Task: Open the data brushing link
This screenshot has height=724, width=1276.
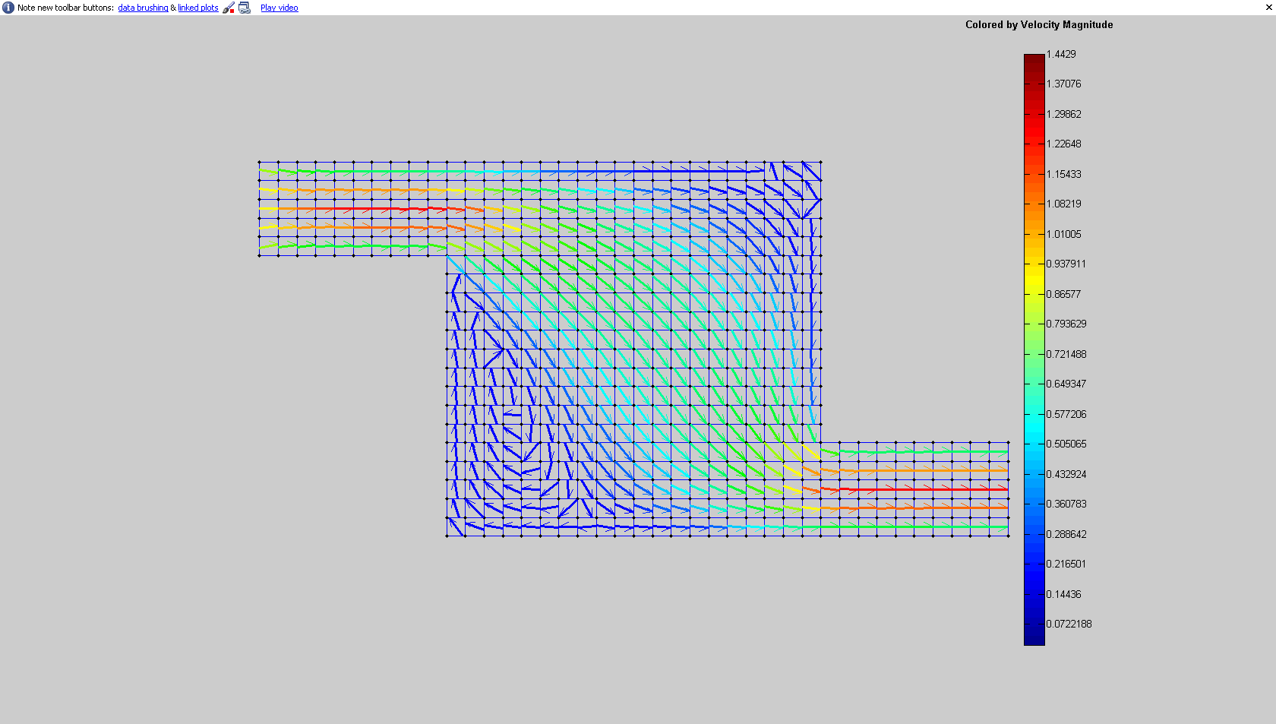Action: (142, 7)
